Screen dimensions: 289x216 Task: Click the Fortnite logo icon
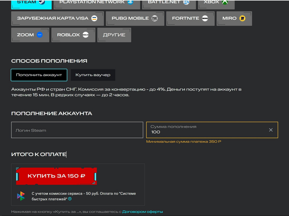[x=205, y=19]
